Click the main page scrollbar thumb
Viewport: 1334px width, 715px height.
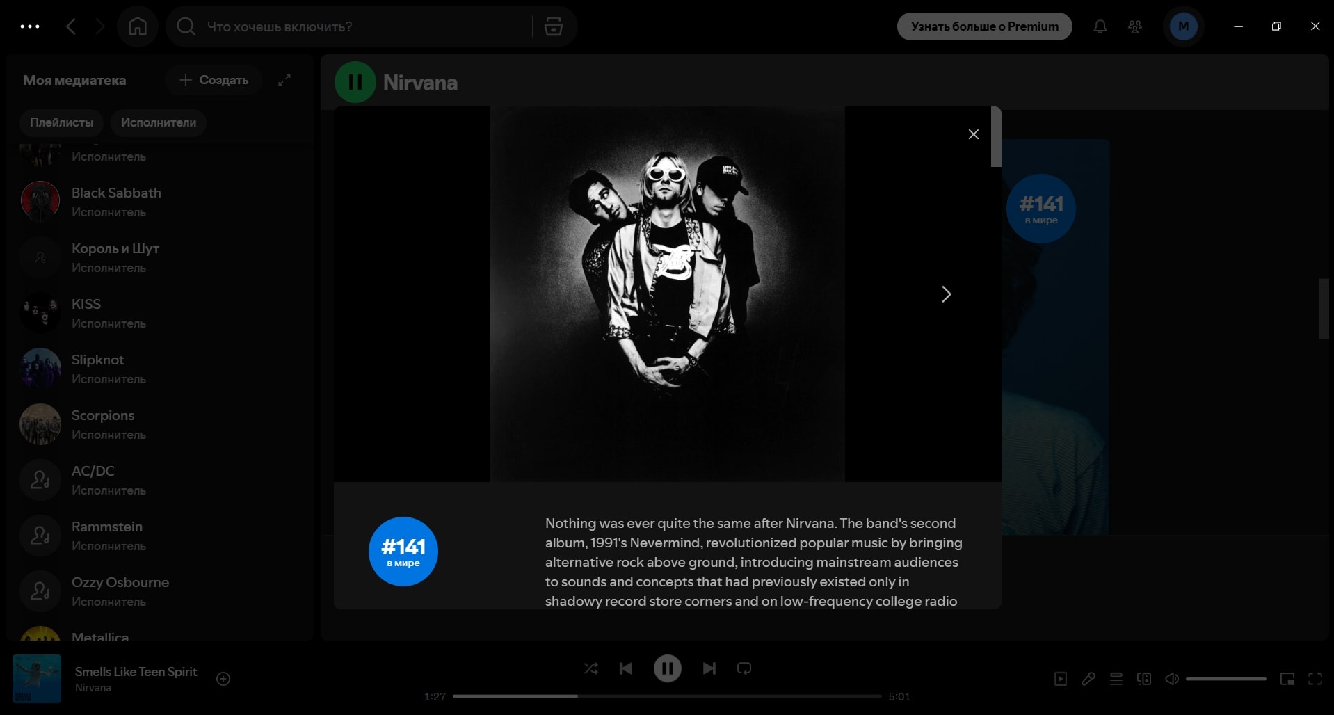[1324, 309]
